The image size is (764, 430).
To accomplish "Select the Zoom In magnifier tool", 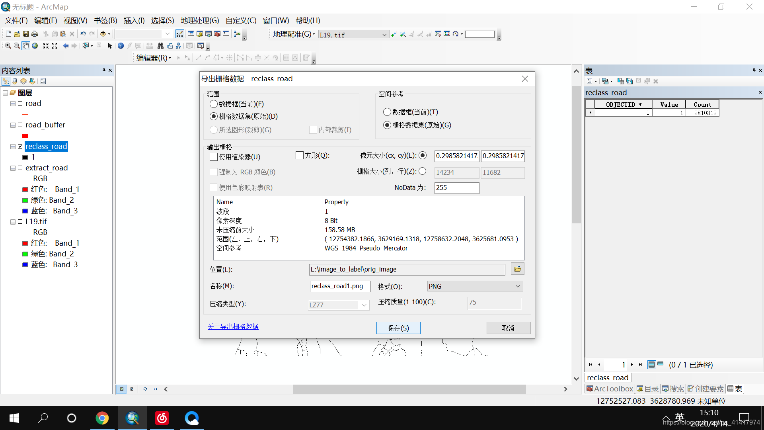I will pyautogui.click(x=8, y=46).
